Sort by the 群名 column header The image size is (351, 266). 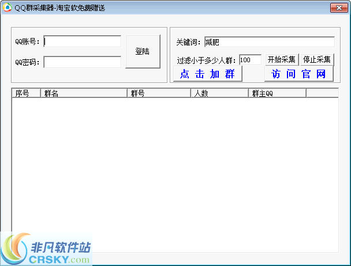click(x=84, y=93)
